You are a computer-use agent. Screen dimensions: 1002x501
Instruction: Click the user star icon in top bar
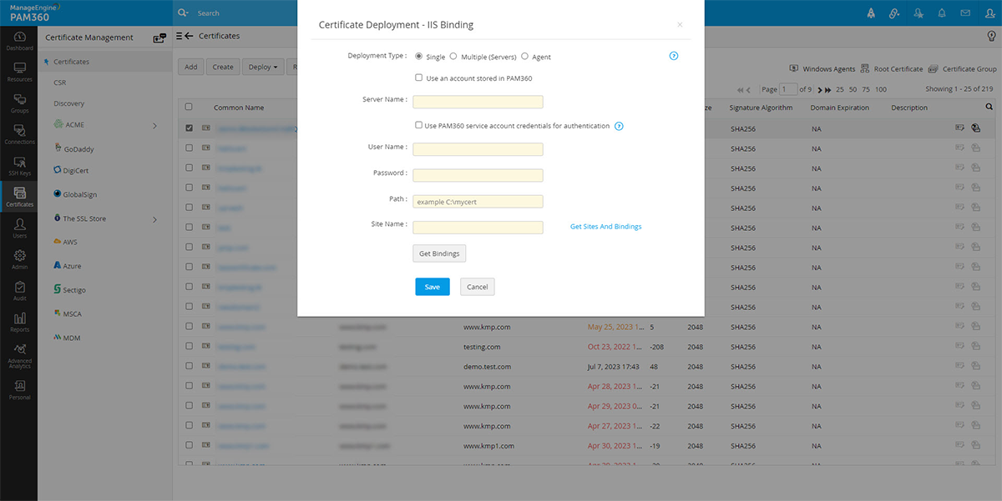point(918,13)
